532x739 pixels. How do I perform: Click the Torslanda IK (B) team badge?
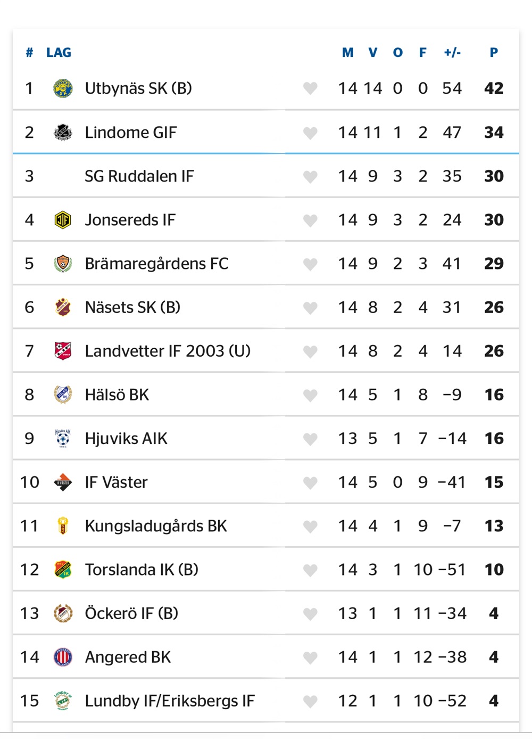[63, 570]
